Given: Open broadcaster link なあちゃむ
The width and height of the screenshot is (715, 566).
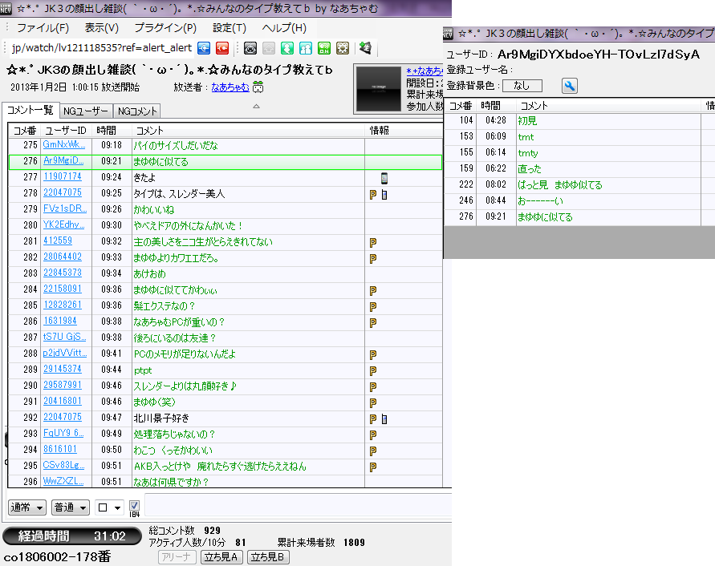Looking at the screenshot, I should pyautogui.click(x=230, y=87).
